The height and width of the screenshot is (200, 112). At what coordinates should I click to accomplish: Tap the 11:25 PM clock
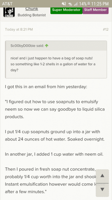100,4
